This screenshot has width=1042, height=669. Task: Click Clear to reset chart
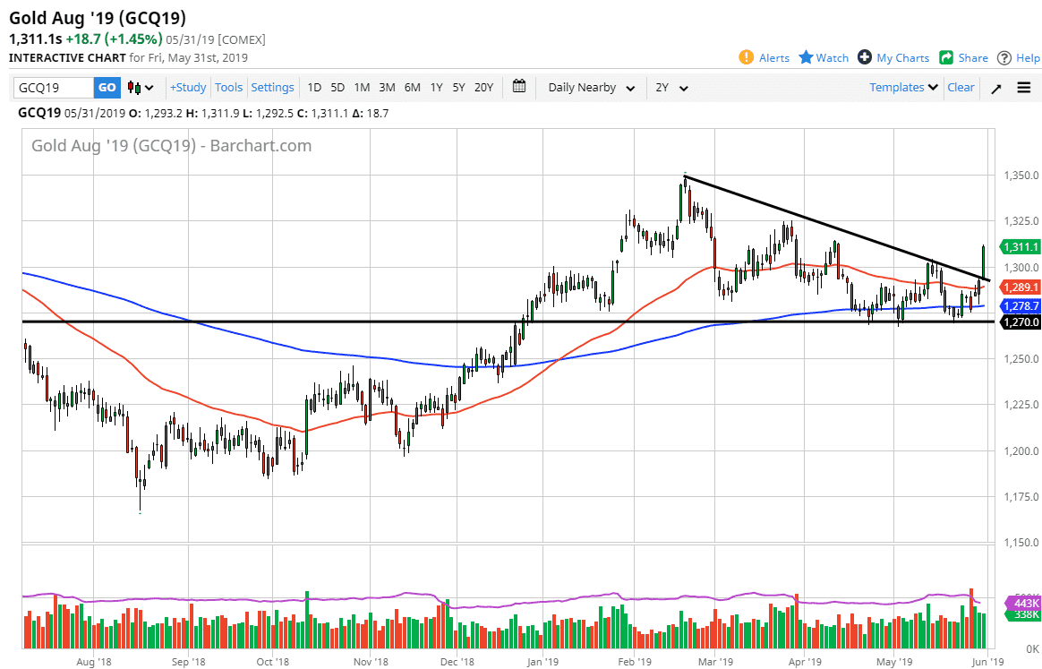[x=961, y=87]
